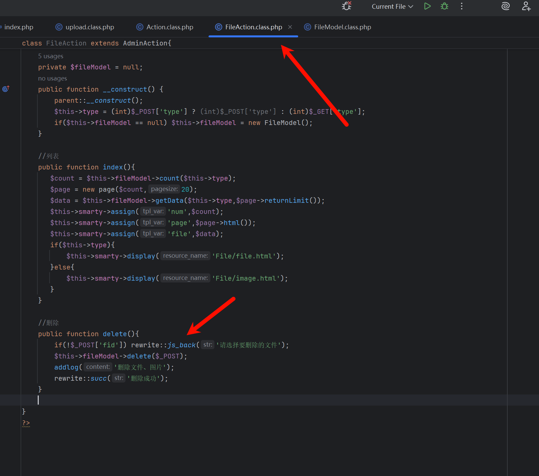
Task: Click the '5 usages' hint above $fileModel
Action: click(51, 56)
